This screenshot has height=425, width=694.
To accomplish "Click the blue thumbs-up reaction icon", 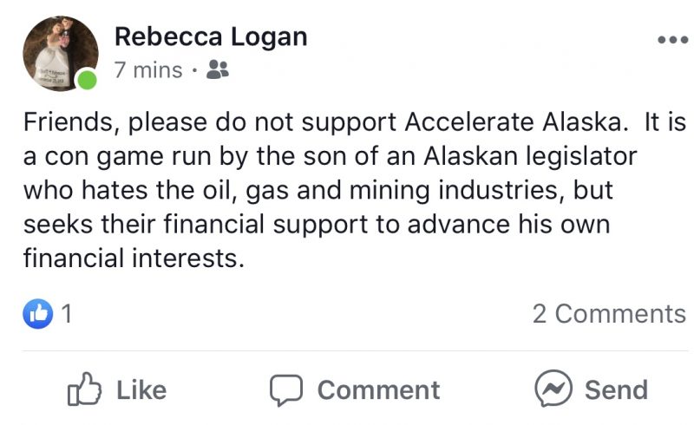I will 37,314.
